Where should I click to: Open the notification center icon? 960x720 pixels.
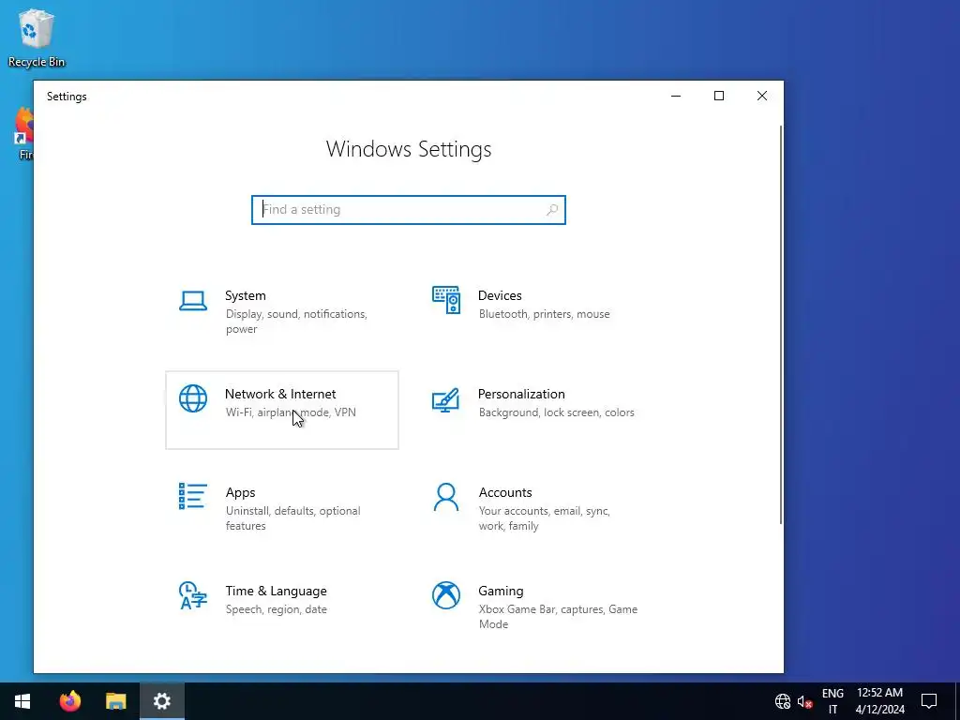coord(929,701)
